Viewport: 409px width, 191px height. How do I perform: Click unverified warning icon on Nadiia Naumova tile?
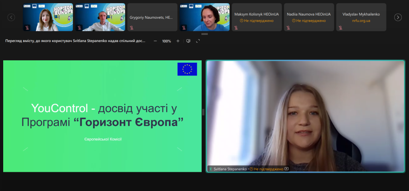tap(294, 21)
